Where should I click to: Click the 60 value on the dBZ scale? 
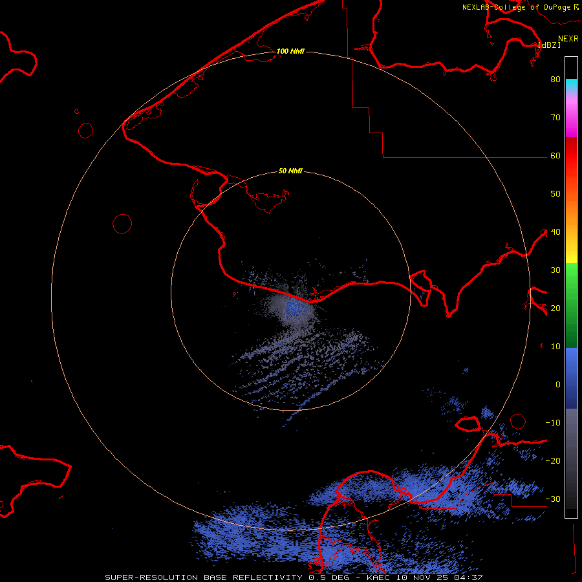tap(555, 155)
